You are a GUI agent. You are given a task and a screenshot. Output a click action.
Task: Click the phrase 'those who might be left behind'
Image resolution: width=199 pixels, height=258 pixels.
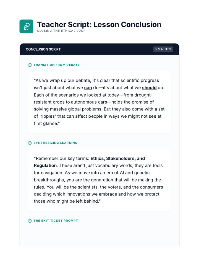coord(66,201)
